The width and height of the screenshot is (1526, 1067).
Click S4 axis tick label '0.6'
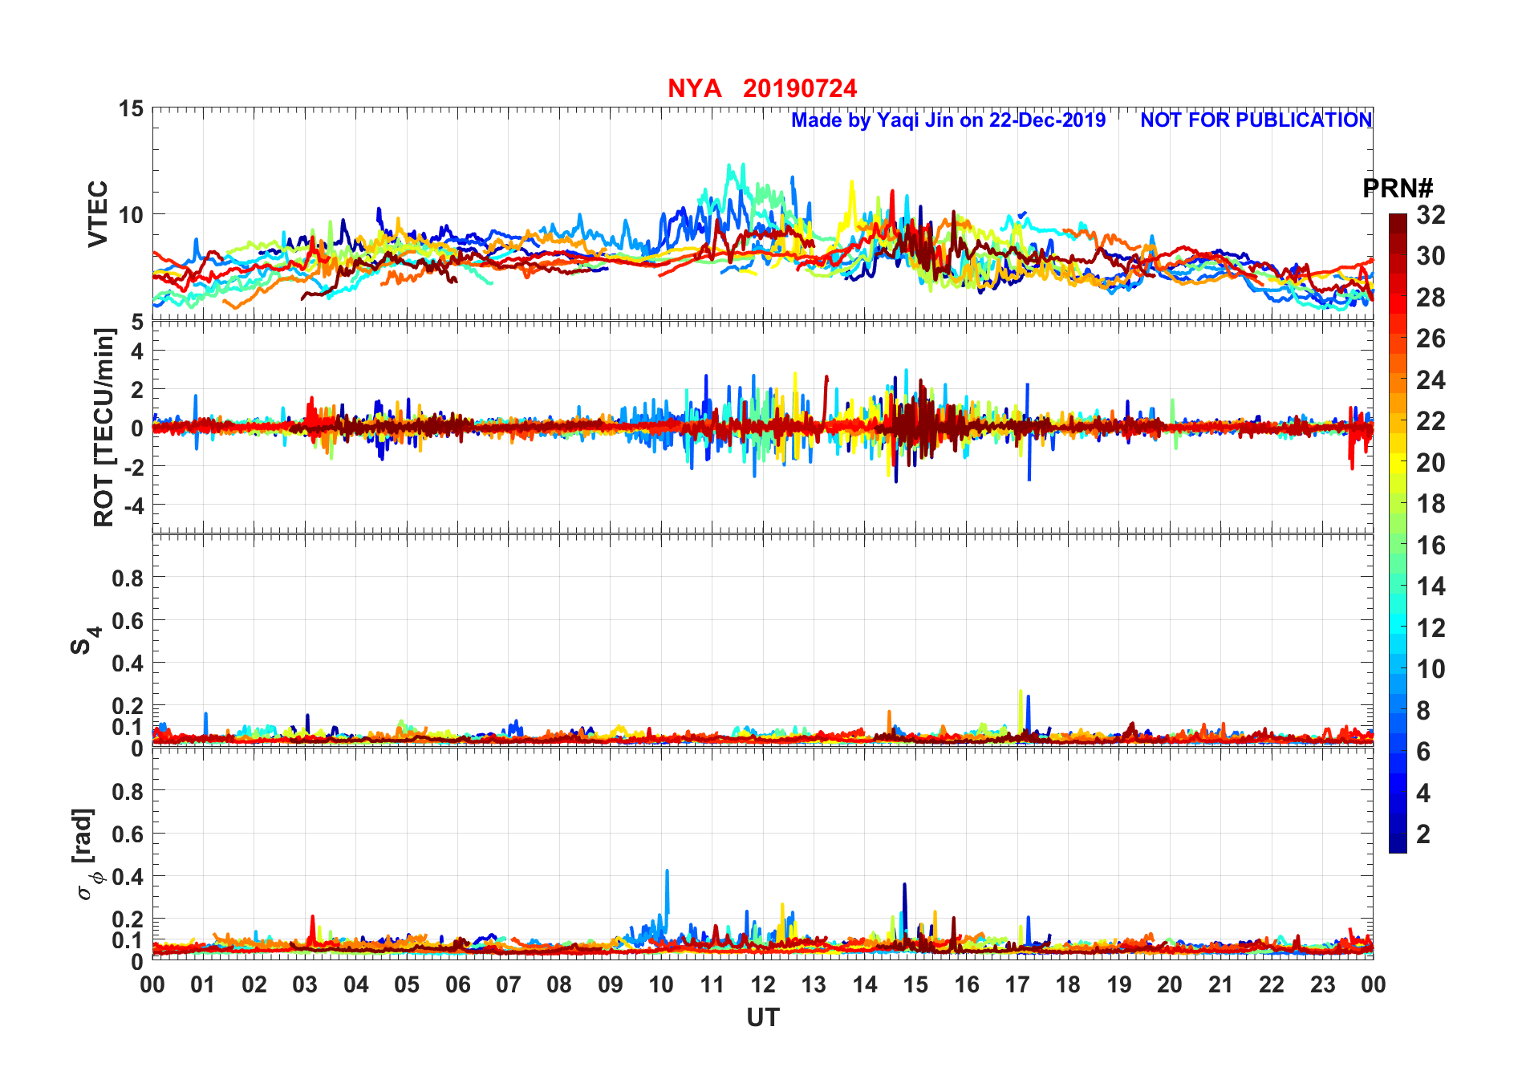click(128, 621)
